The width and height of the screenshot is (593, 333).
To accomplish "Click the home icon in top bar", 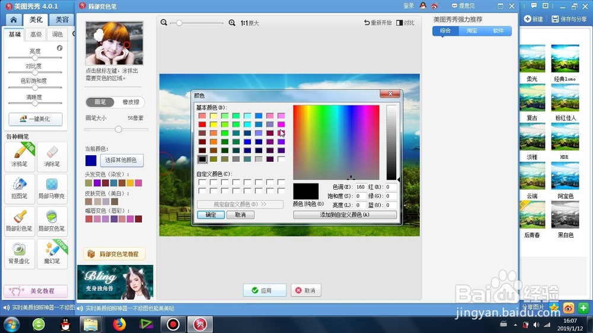I will point(14,20).
